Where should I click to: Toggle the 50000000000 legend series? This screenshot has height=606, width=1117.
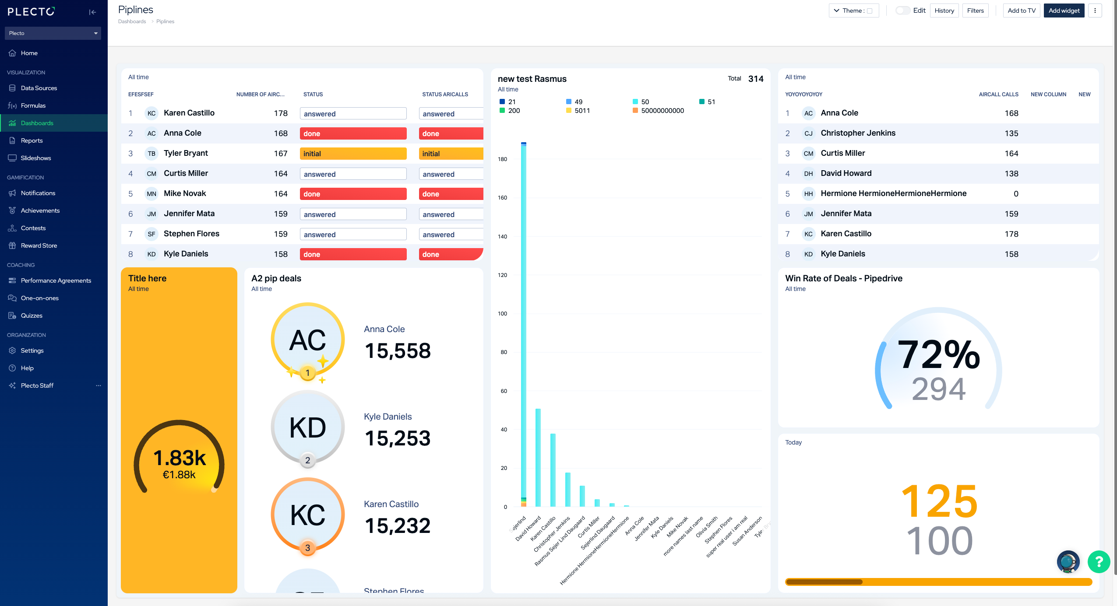pyautogui.click(x=659, y=111)
